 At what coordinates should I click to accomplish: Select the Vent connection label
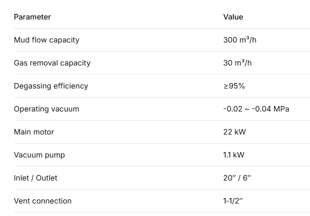click(43, 201)
